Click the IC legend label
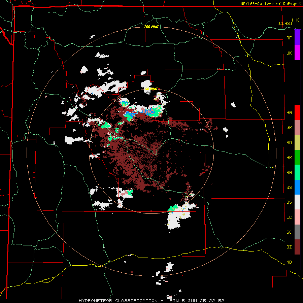303x303 pixels. [289, 217]
